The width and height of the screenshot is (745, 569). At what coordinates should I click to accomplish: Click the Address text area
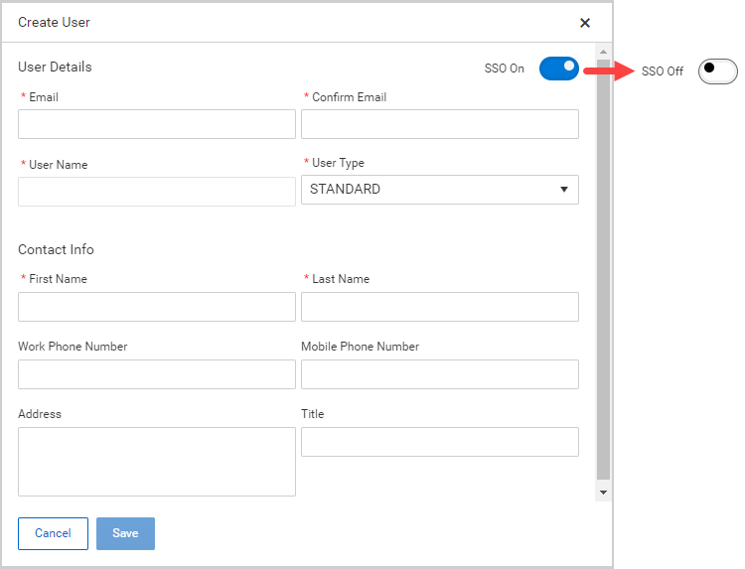(x=157, y=462)
